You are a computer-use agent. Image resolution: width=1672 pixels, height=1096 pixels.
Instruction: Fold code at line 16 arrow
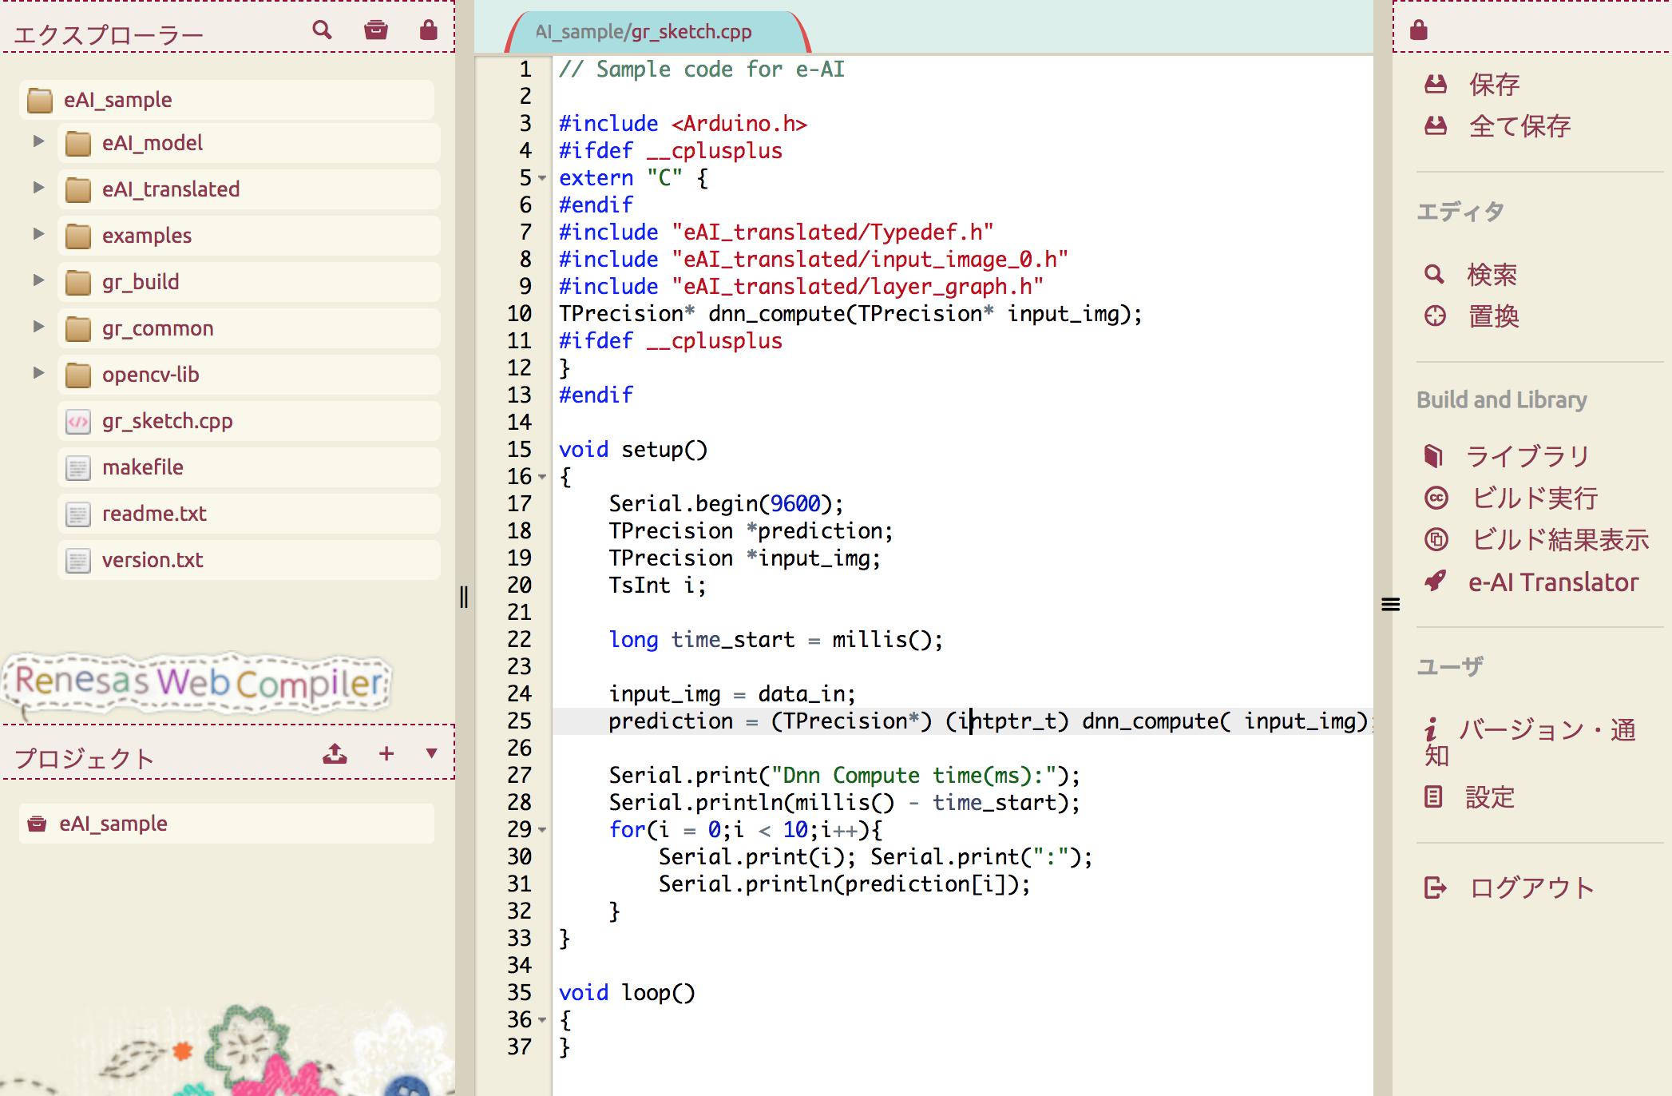tap(543, 477)
